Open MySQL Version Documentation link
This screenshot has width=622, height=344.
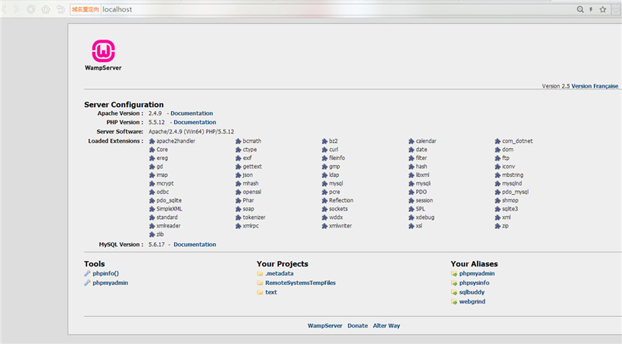click(195, 245)
